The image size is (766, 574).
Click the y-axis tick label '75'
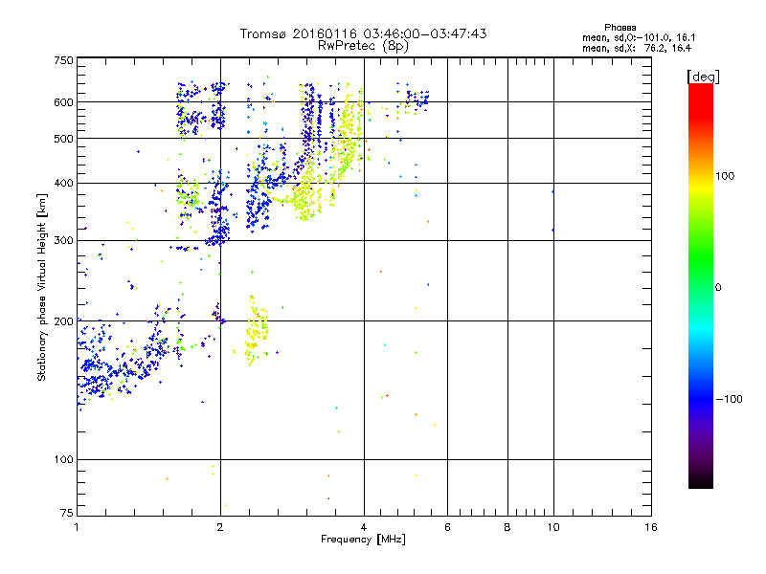click(x=67, y=513)
